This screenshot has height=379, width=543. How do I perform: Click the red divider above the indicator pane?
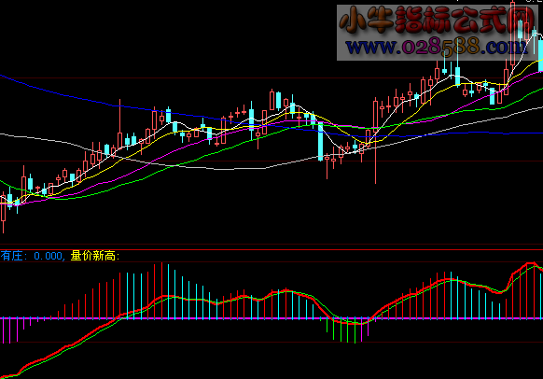click(271, 249)
